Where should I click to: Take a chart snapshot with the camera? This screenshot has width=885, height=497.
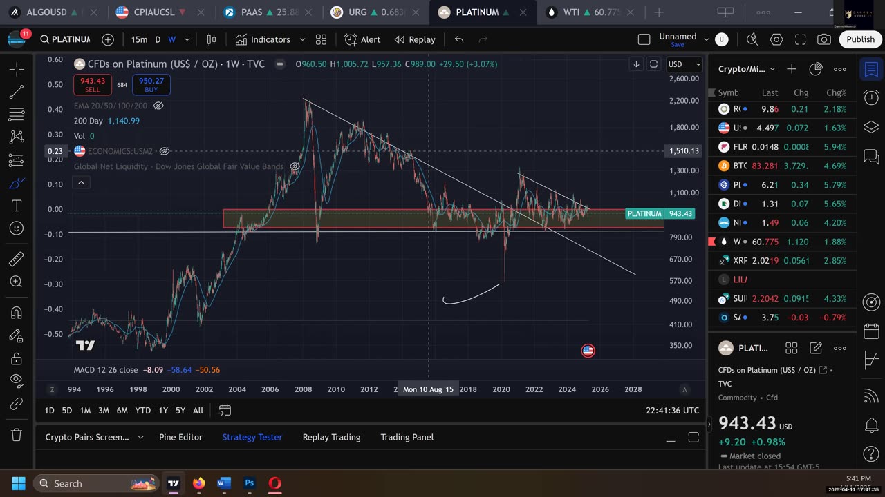(x=823, y=39)
